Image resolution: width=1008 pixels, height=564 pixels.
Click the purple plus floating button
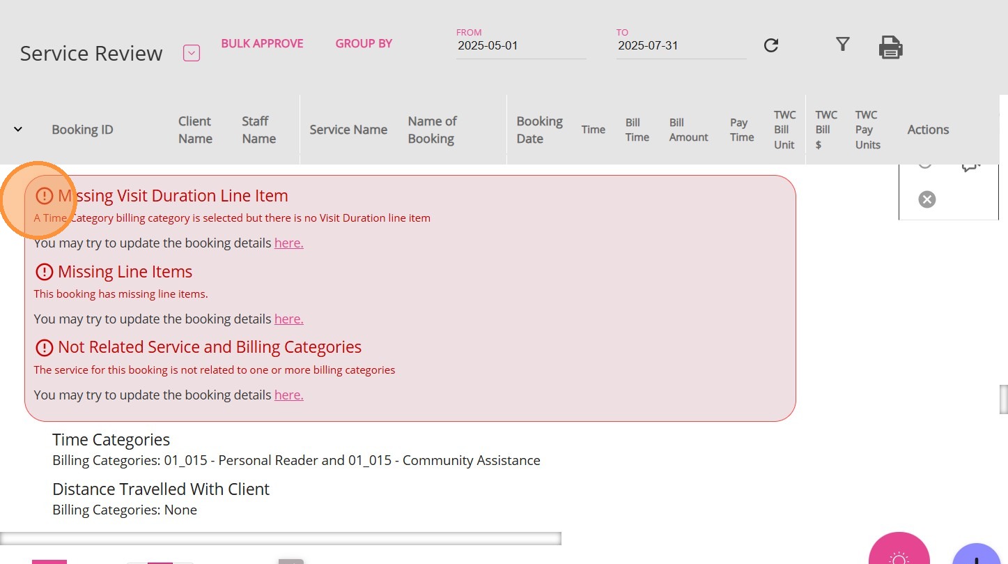(x=977, y=556)
